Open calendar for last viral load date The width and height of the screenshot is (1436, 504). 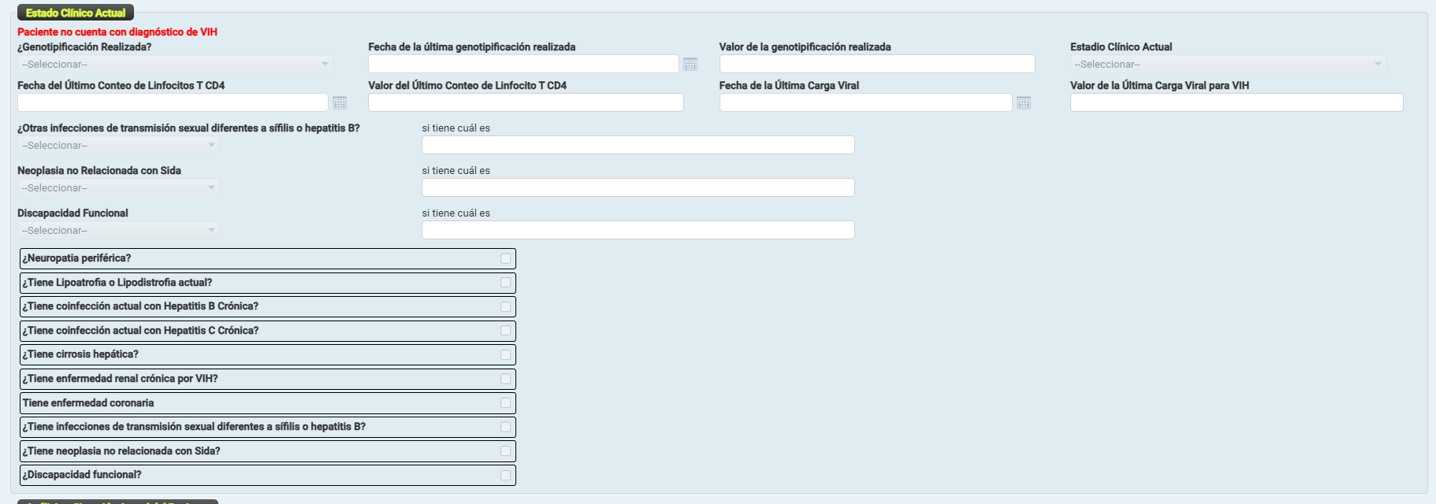1024,103
